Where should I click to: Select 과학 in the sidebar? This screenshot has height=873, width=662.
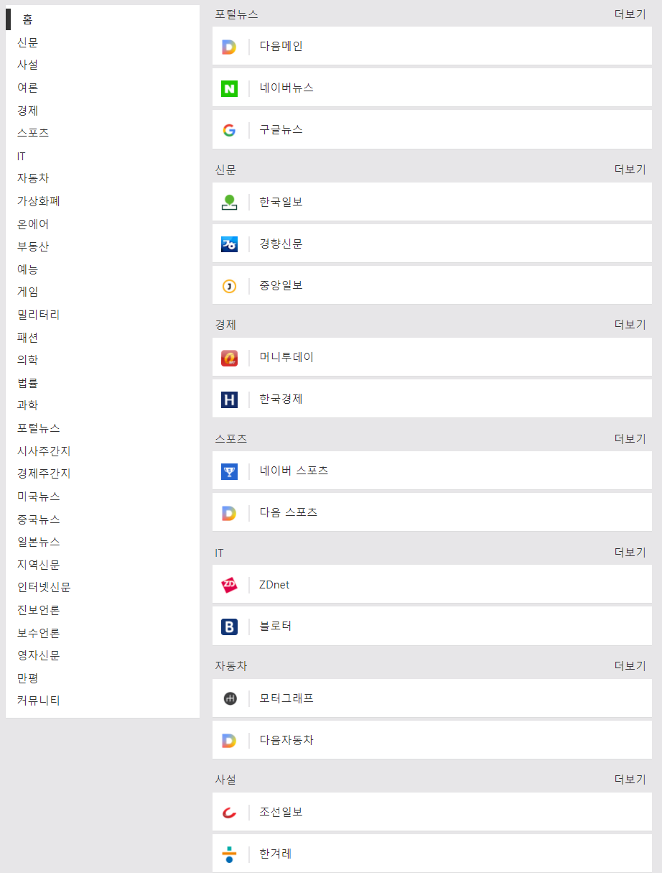pos(27,405)
